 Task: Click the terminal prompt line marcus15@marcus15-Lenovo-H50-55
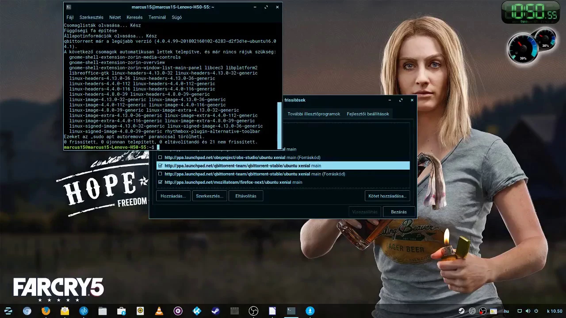pos(109,148)
